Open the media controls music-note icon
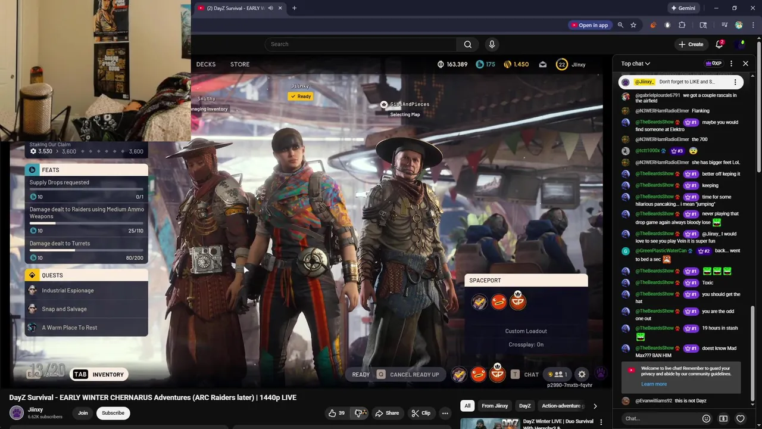The image size is (762, 429). click(x=724, y=25)
